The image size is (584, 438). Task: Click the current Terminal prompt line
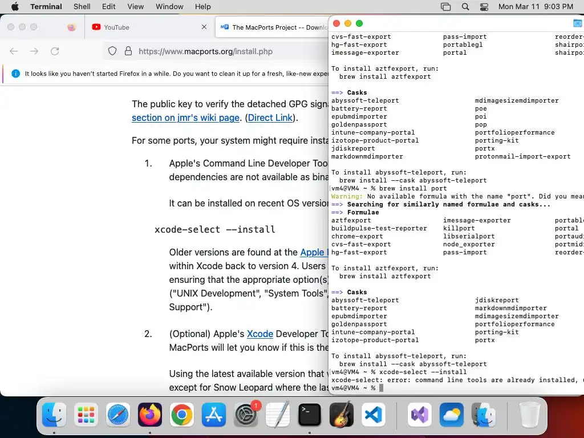(357, 388)
